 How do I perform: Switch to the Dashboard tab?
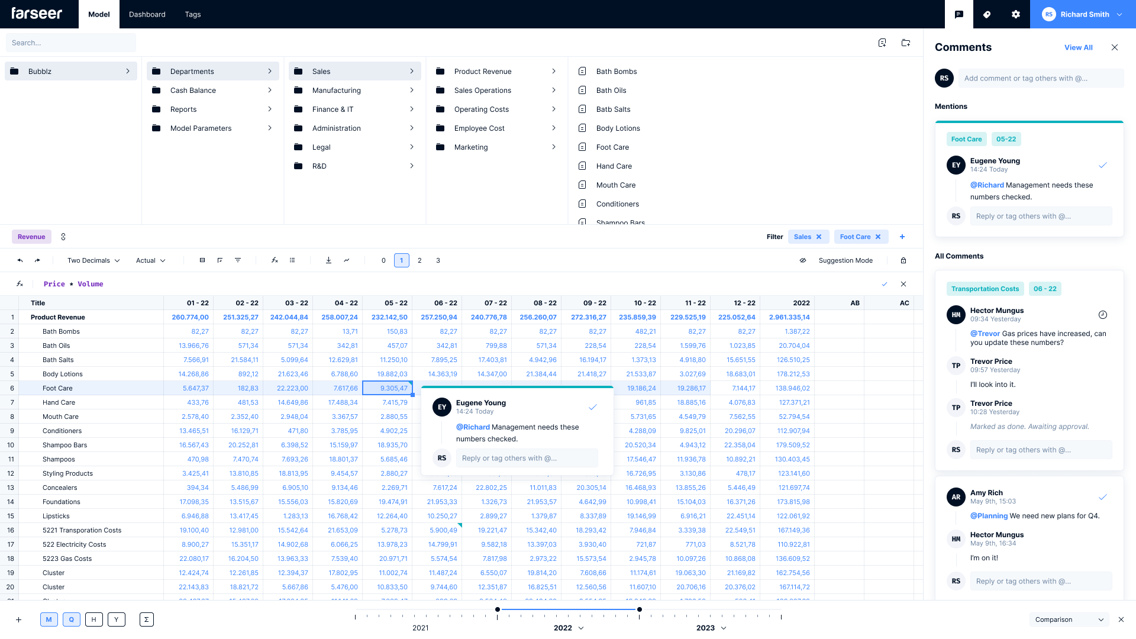[x=147, y=14]
